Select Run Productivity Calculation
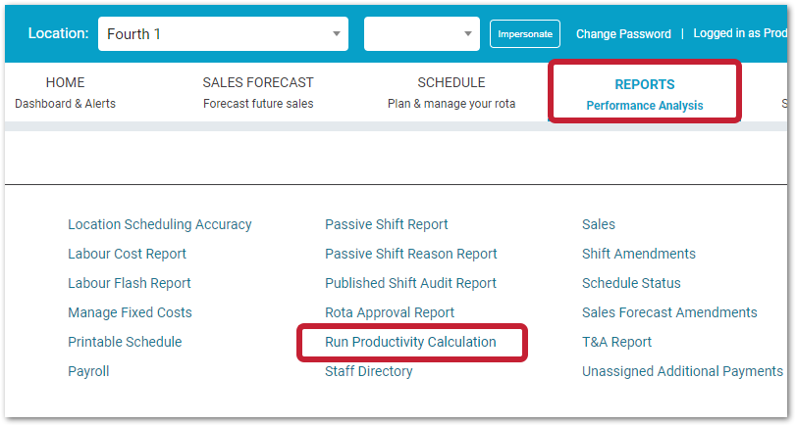796x426 pixels. [x=410, y=342]
